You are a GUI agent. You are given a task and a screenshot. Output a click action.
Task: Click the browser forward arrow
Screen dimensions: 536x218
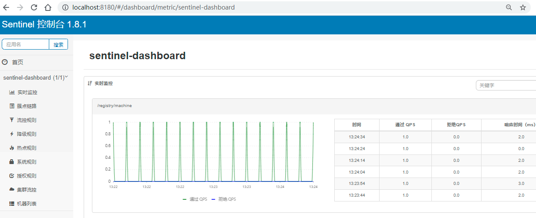tap(20, 7)
